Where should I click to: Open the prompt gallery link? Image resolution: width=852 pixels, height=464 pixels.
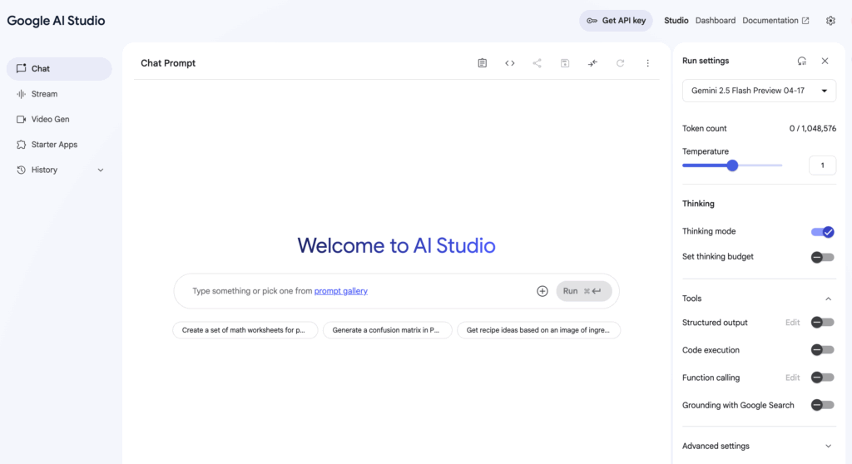(340, 291)
